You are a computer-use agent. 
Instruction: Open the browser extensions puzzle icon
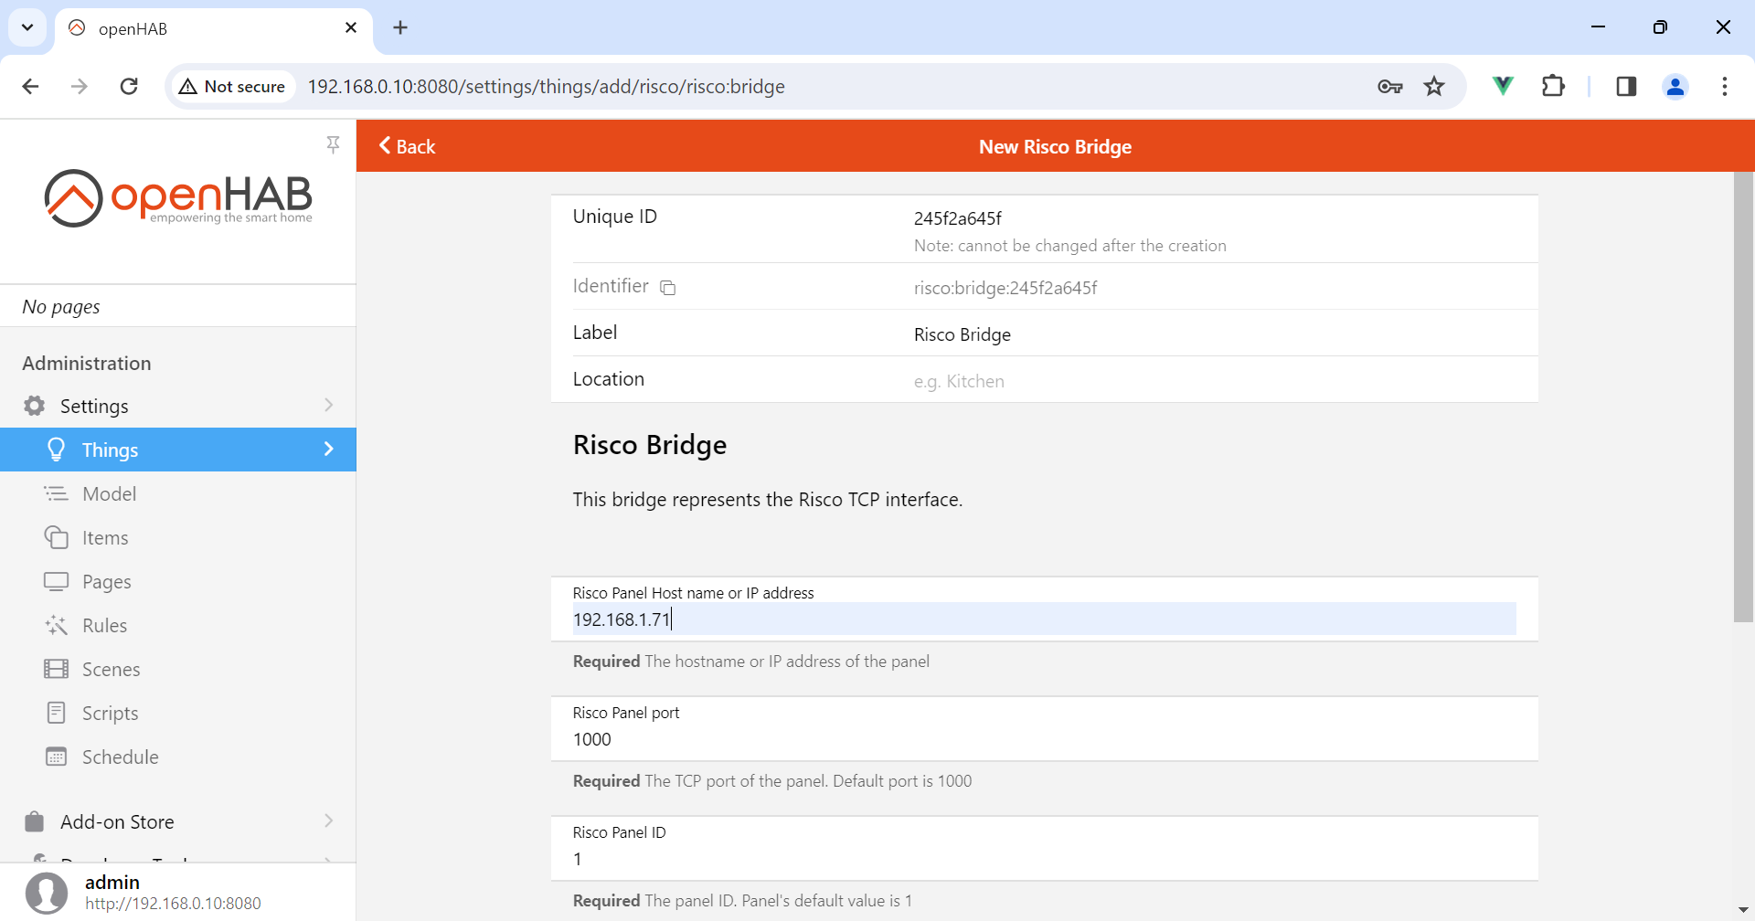coord(1553,87)
